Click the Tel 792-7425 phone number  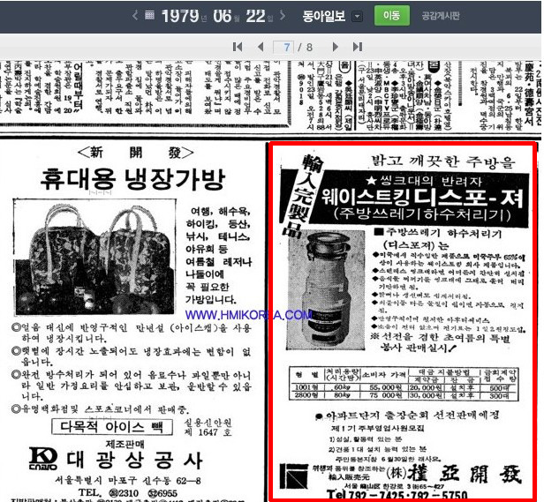397,494
